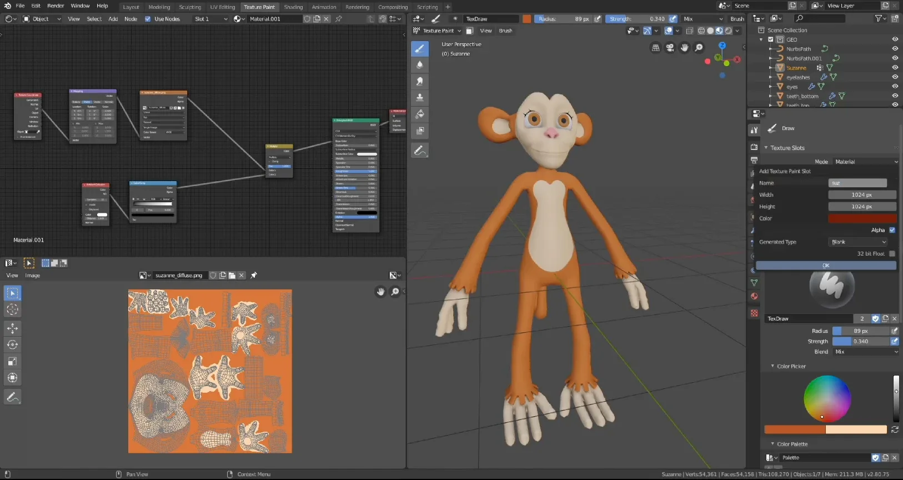Select the Annotate tool in image editor
The image size is (903, 480).
pyautogui.click(x=12, y=397)
